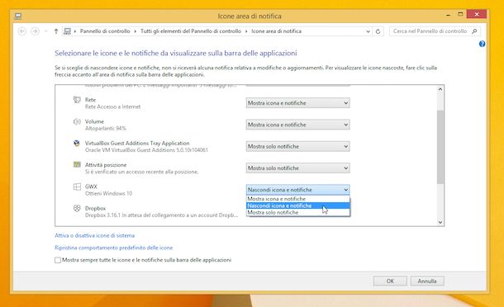Click the OK button

(x=390, y=281)
